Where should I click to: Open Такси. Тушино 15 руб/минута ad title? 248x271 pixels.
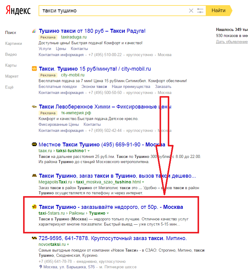tap(95, 69)
